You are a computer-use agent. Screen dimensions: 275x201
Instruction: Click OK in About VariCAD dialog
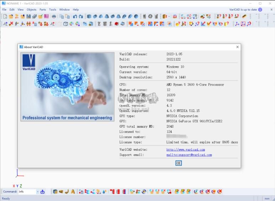point(179,163)
